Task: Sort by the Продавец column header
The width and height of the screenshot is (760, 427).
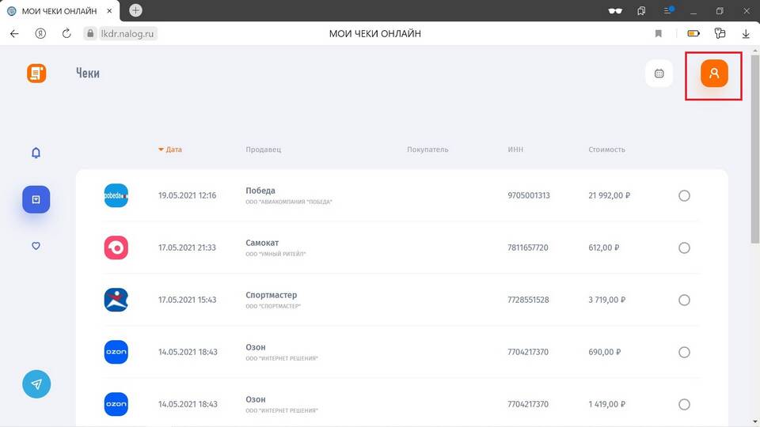Action: [263, 149]
